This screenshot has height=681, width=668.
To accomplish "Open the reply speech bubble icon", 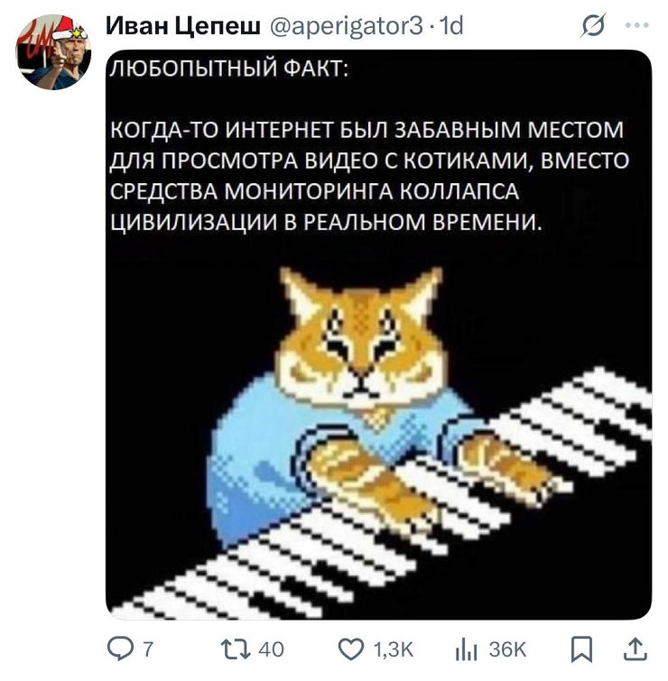I will 120,649.
